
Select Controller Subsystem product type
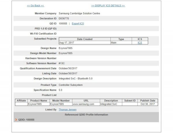(71, 85)
